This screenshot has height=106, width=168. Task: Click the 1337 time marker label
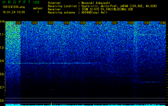coord(115,23)
